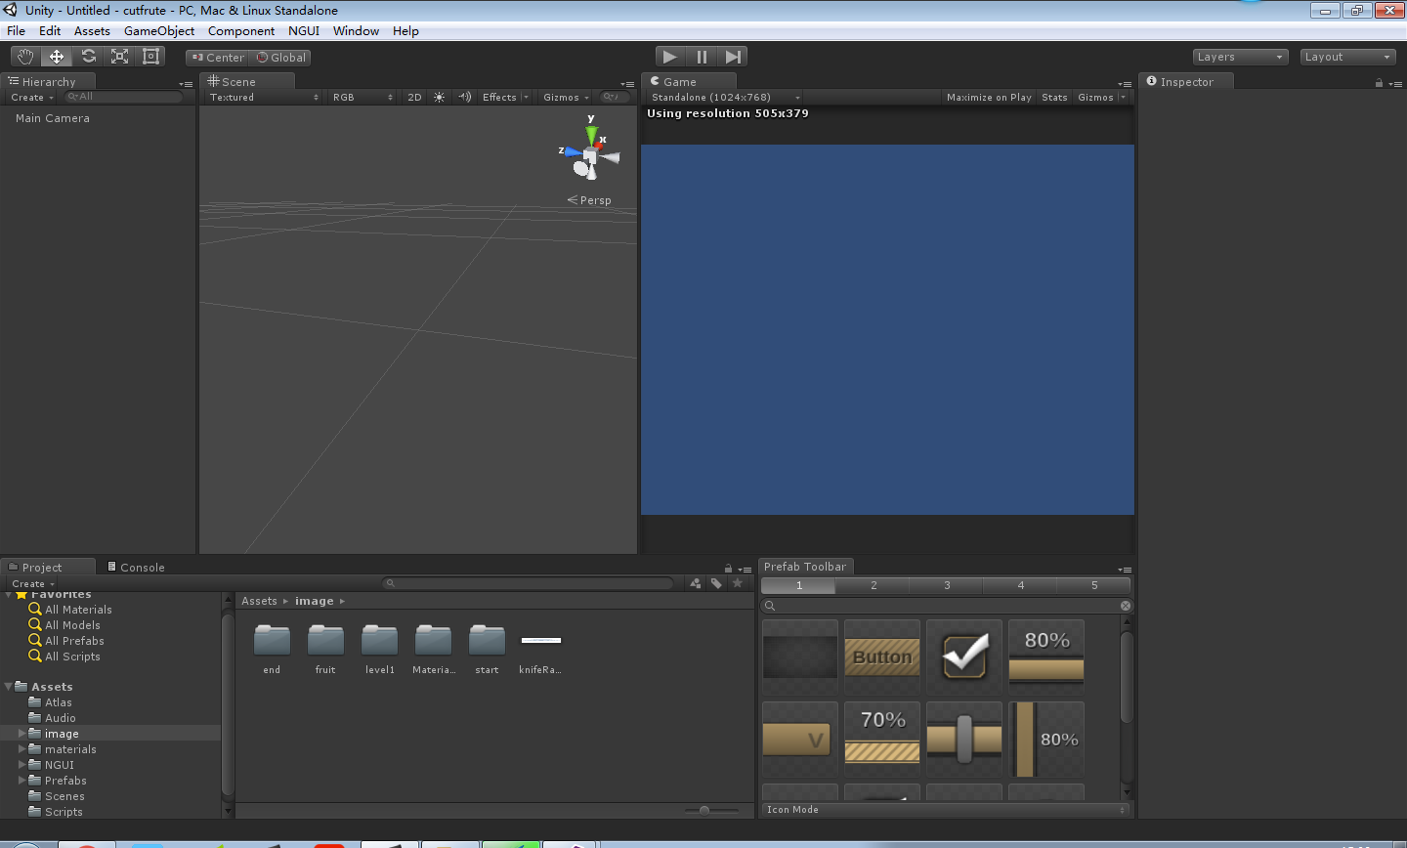Collapse the Assets tree root
The width and height of the screenshot is (1407, 848).
coord(9,687)
